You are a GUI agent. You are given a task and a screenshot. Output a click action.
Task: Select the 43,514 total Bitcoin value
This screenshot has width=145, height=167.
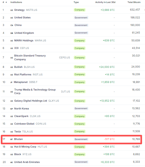[x=136, y=48]
